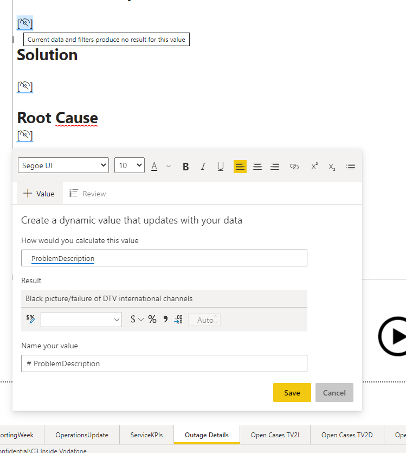Viewport: 406px width, 453px height.
Task: Click the Root Cause heading text
Action: [57, 118]
